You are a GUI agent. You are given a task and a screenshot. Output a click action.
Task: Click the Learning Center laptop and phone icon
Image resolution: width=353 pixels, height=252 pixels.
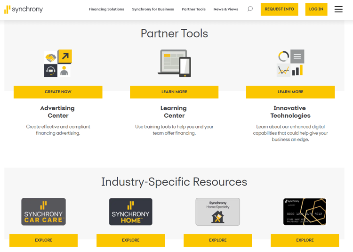click(174, 63)
